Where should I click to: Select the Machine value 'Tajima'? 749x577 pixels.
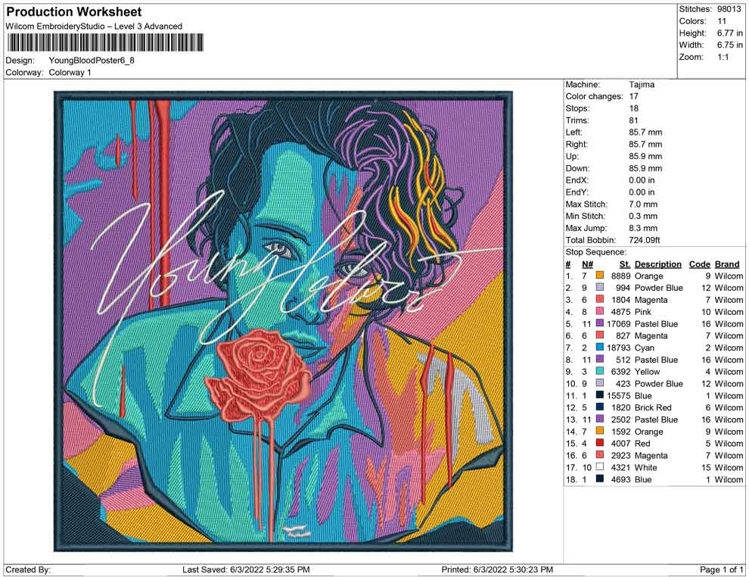click(642, 84)
